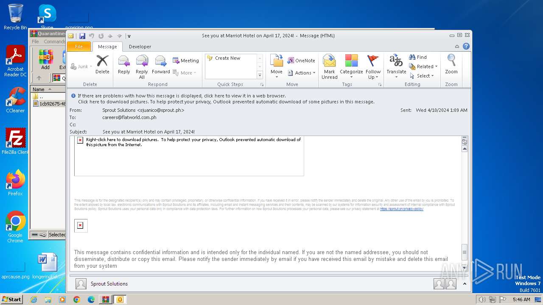Click volume icon in system tray
The height and width of the screenshot is (305, 543).
(x=482, y=299)
